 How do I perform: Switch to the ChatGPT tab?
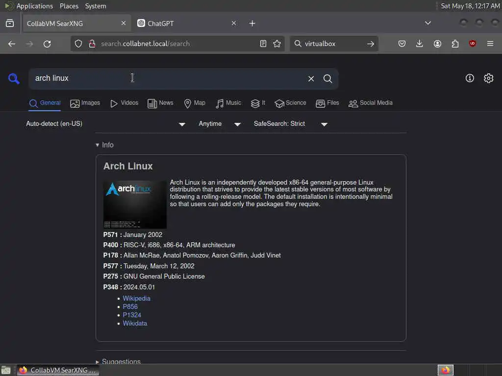(187, 23)
